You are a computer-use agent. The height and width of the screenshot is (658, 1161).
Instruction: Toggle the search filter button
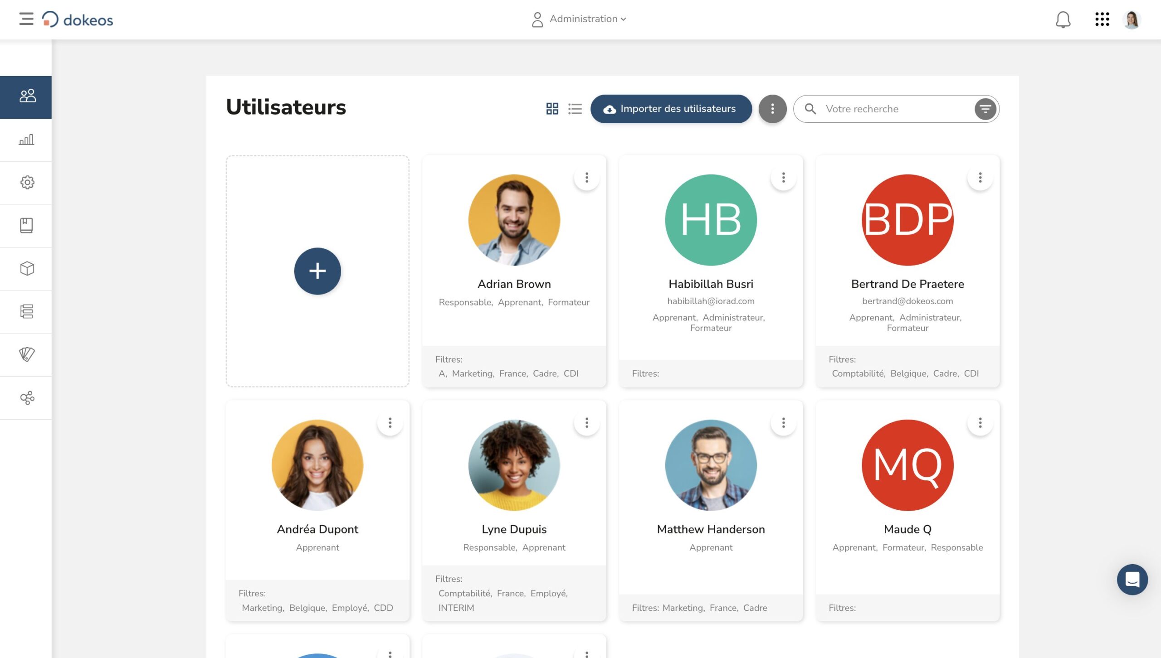coord(985,109)
